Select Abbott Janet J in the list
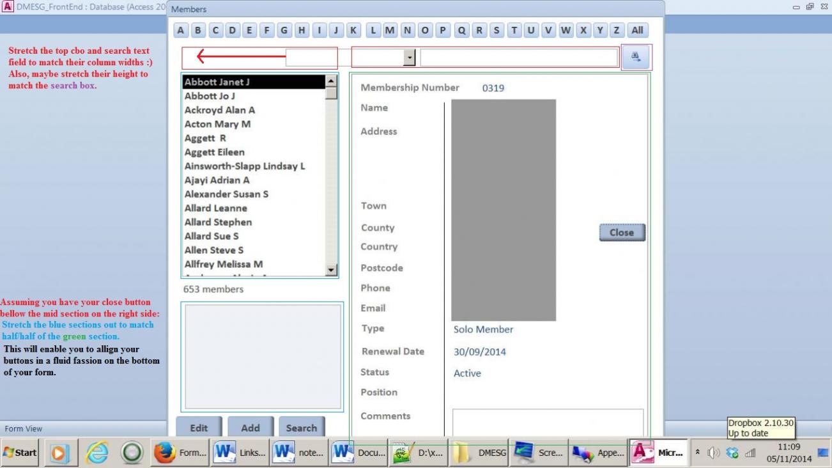832x468 pixels. pyautogui.click(x=254, y=82)
